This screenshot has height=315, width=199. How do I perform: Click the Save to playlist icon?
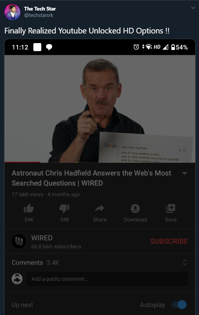coord(171,208)
